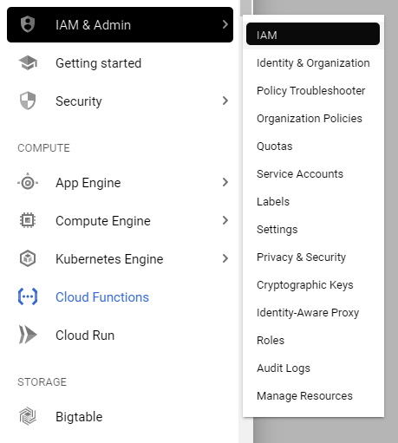Image resolution: width=398 pixels, height=443 pixels.
Task: Expand the Security submenu chevron
Action: [x=225, y=101]
